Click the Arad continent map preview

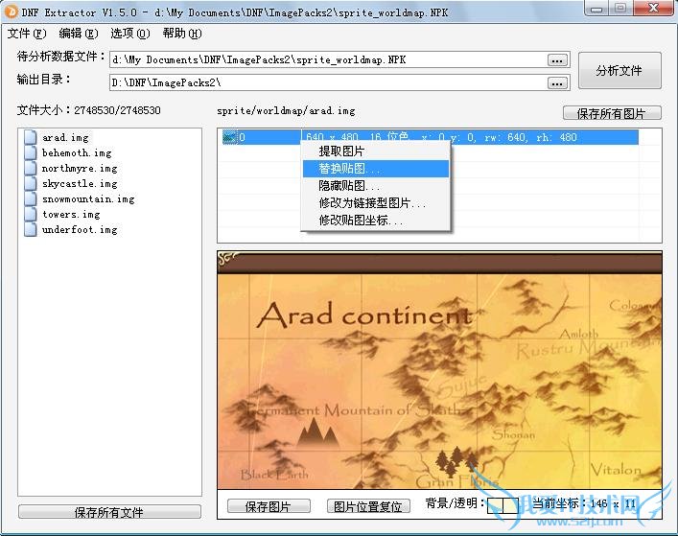click(x=439, y=370)
